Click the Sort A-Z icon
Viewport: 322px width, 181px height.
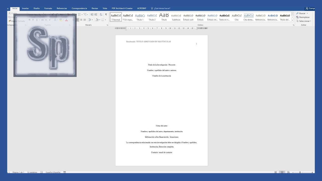click(x=101, y=15)
